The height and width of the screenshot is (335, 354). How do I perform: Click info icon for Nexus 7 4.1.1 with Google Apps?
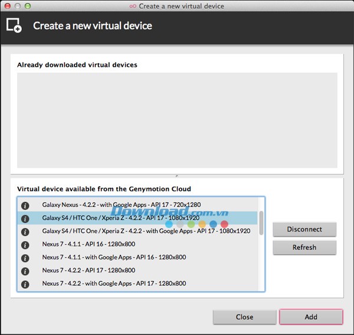click(x=25, y=257)
